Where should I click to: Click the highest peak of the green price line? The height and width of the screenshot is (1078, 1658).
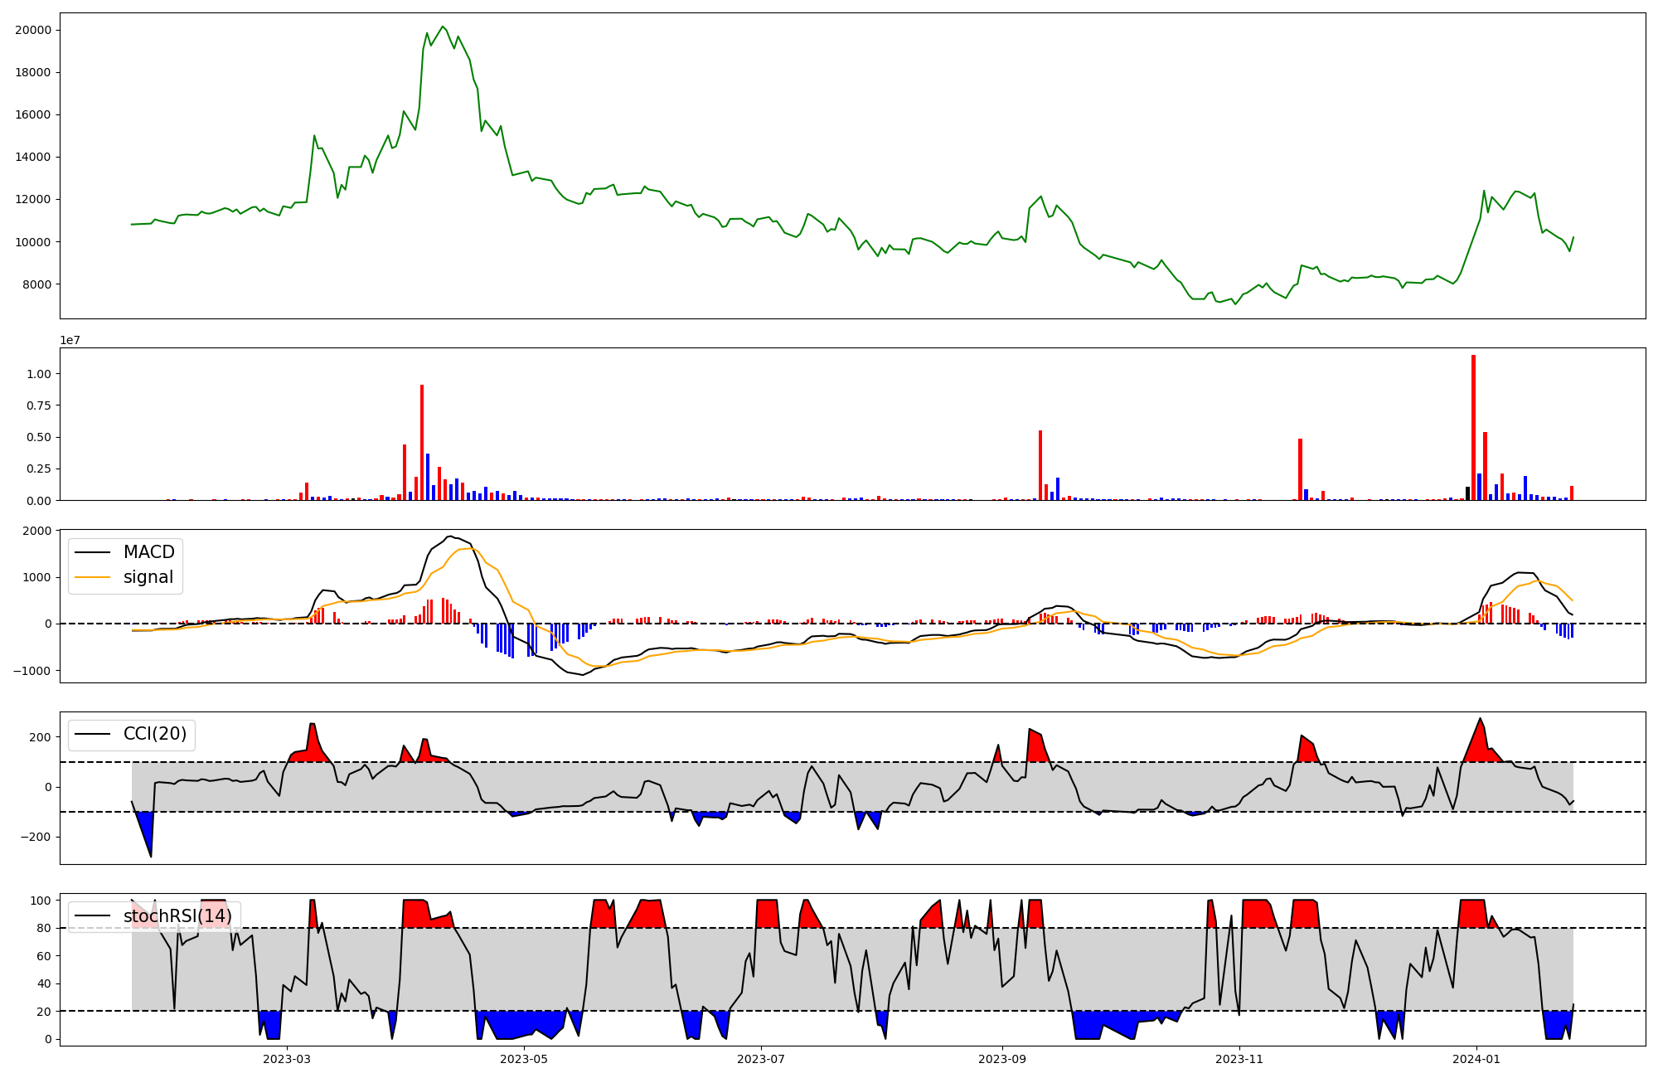point(443,27)
